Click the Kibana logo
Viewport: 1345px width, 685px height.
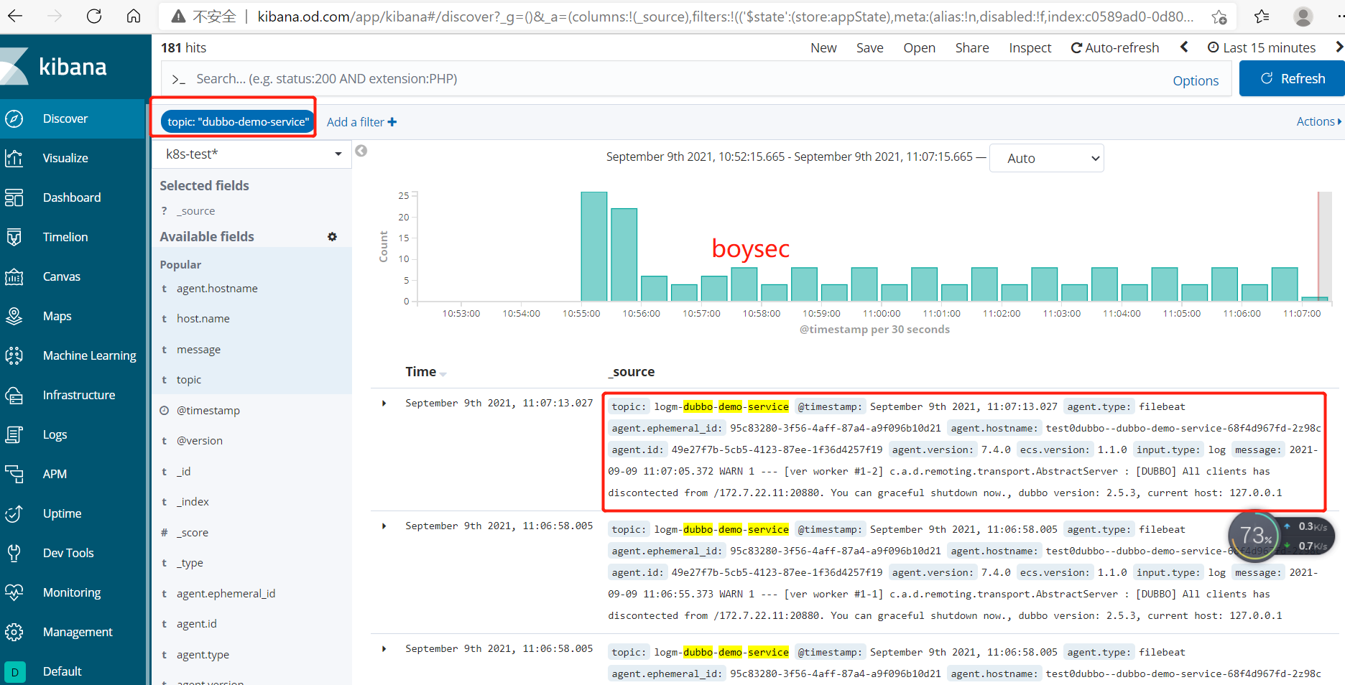[x=54, y=67]
